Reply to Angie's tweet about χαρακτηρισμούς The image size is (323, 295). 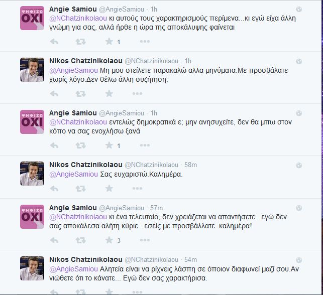coord(54,42)
